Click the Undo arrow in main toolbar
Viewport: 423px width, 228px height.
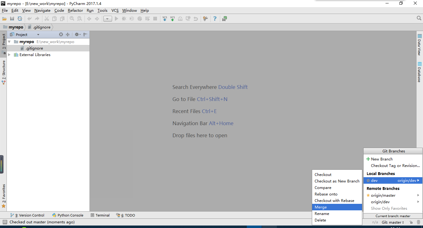tap(29, 19)
